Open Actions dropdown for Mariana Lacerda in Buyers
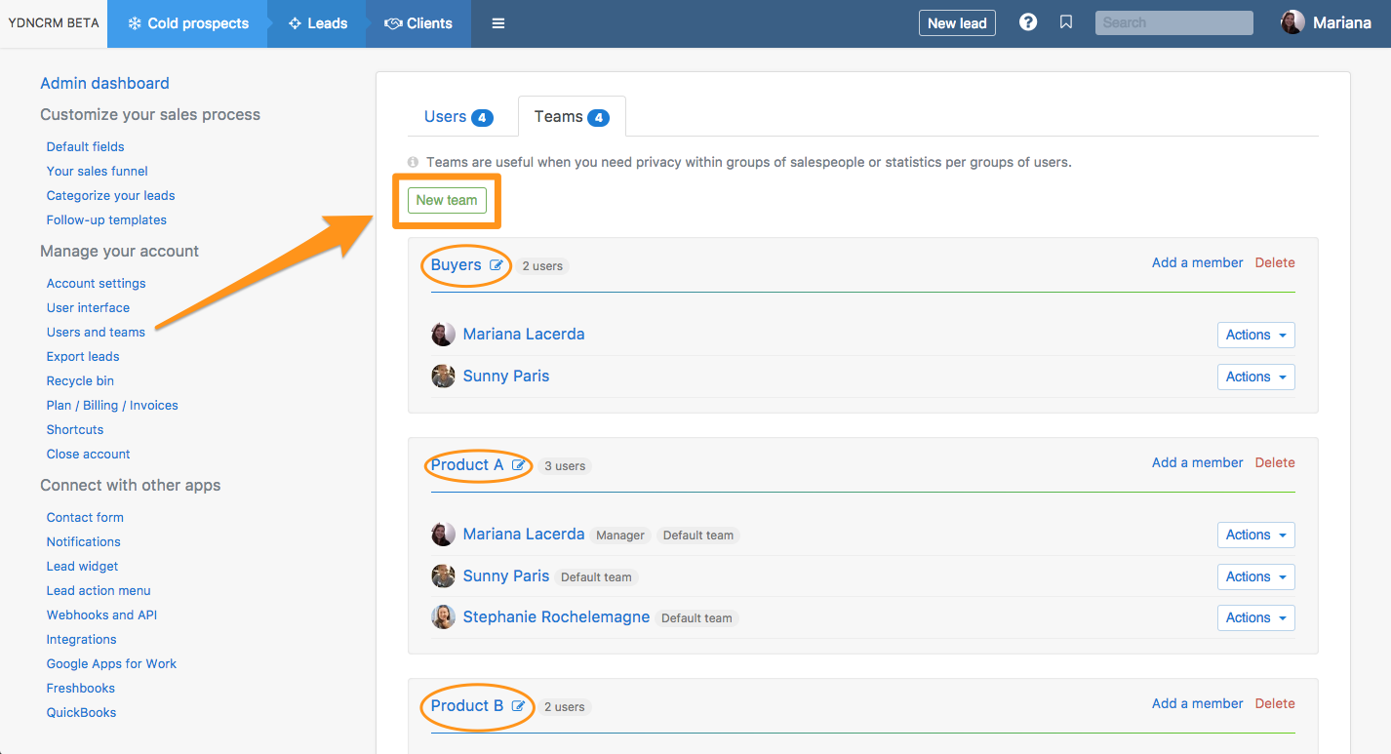 click(x=1255, y=335)
